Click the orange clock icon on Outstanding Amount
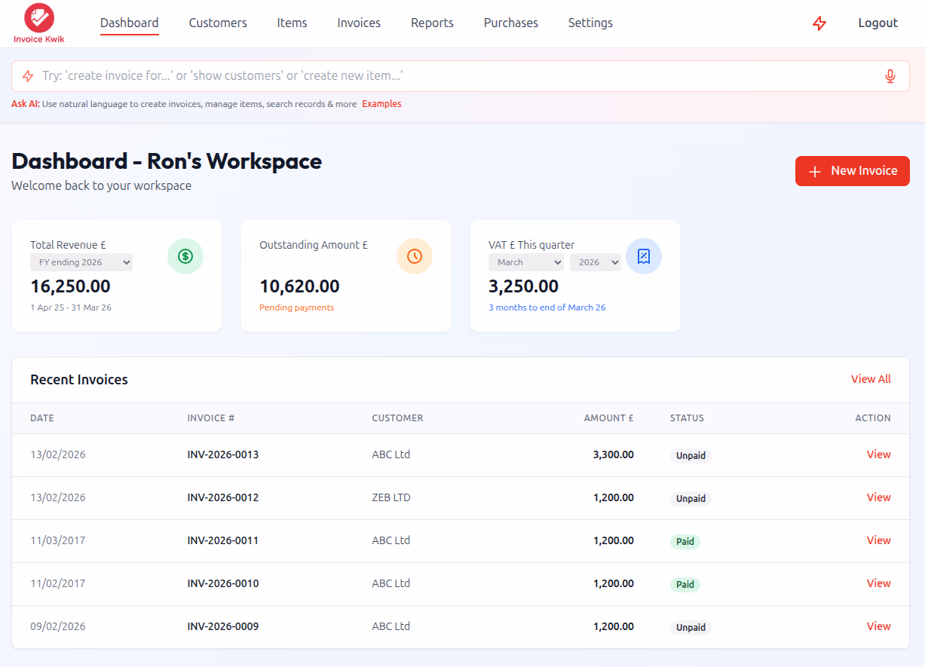This screenshot has height=667, width=925. [415, 256]
